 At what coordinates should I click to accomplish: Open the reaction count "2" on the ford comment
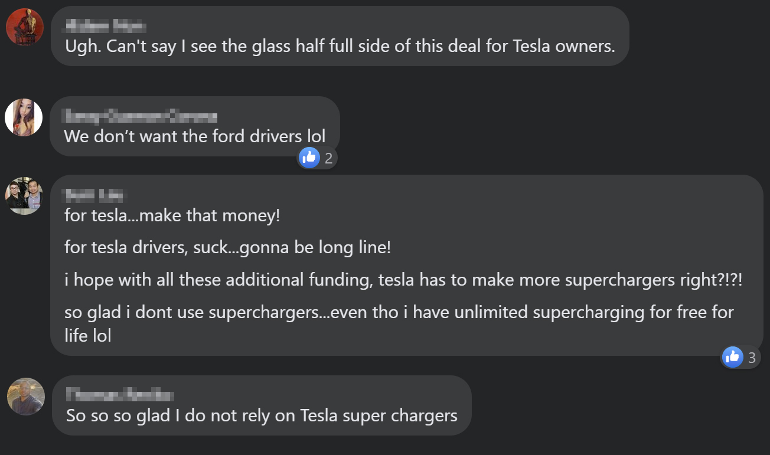(x=328, y=158)
